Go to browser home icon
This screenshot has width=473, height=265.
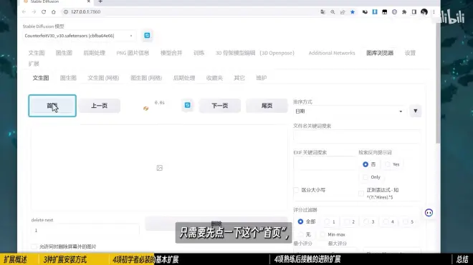[54, 11]
